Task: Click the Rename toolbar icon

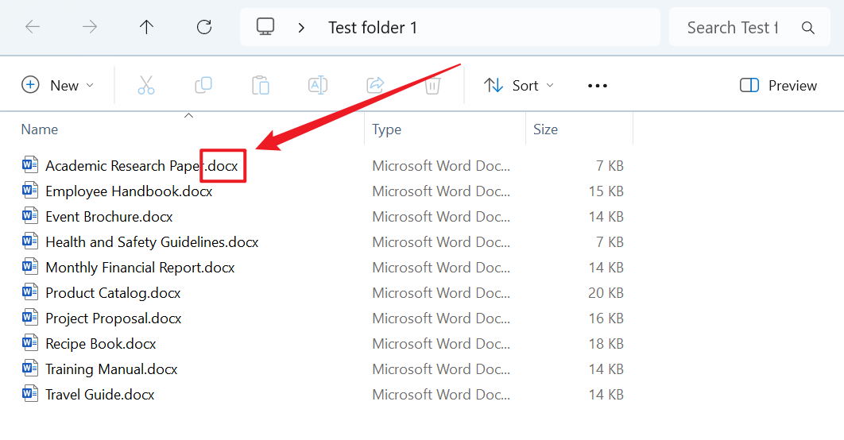Action: [x=318, y=86]
